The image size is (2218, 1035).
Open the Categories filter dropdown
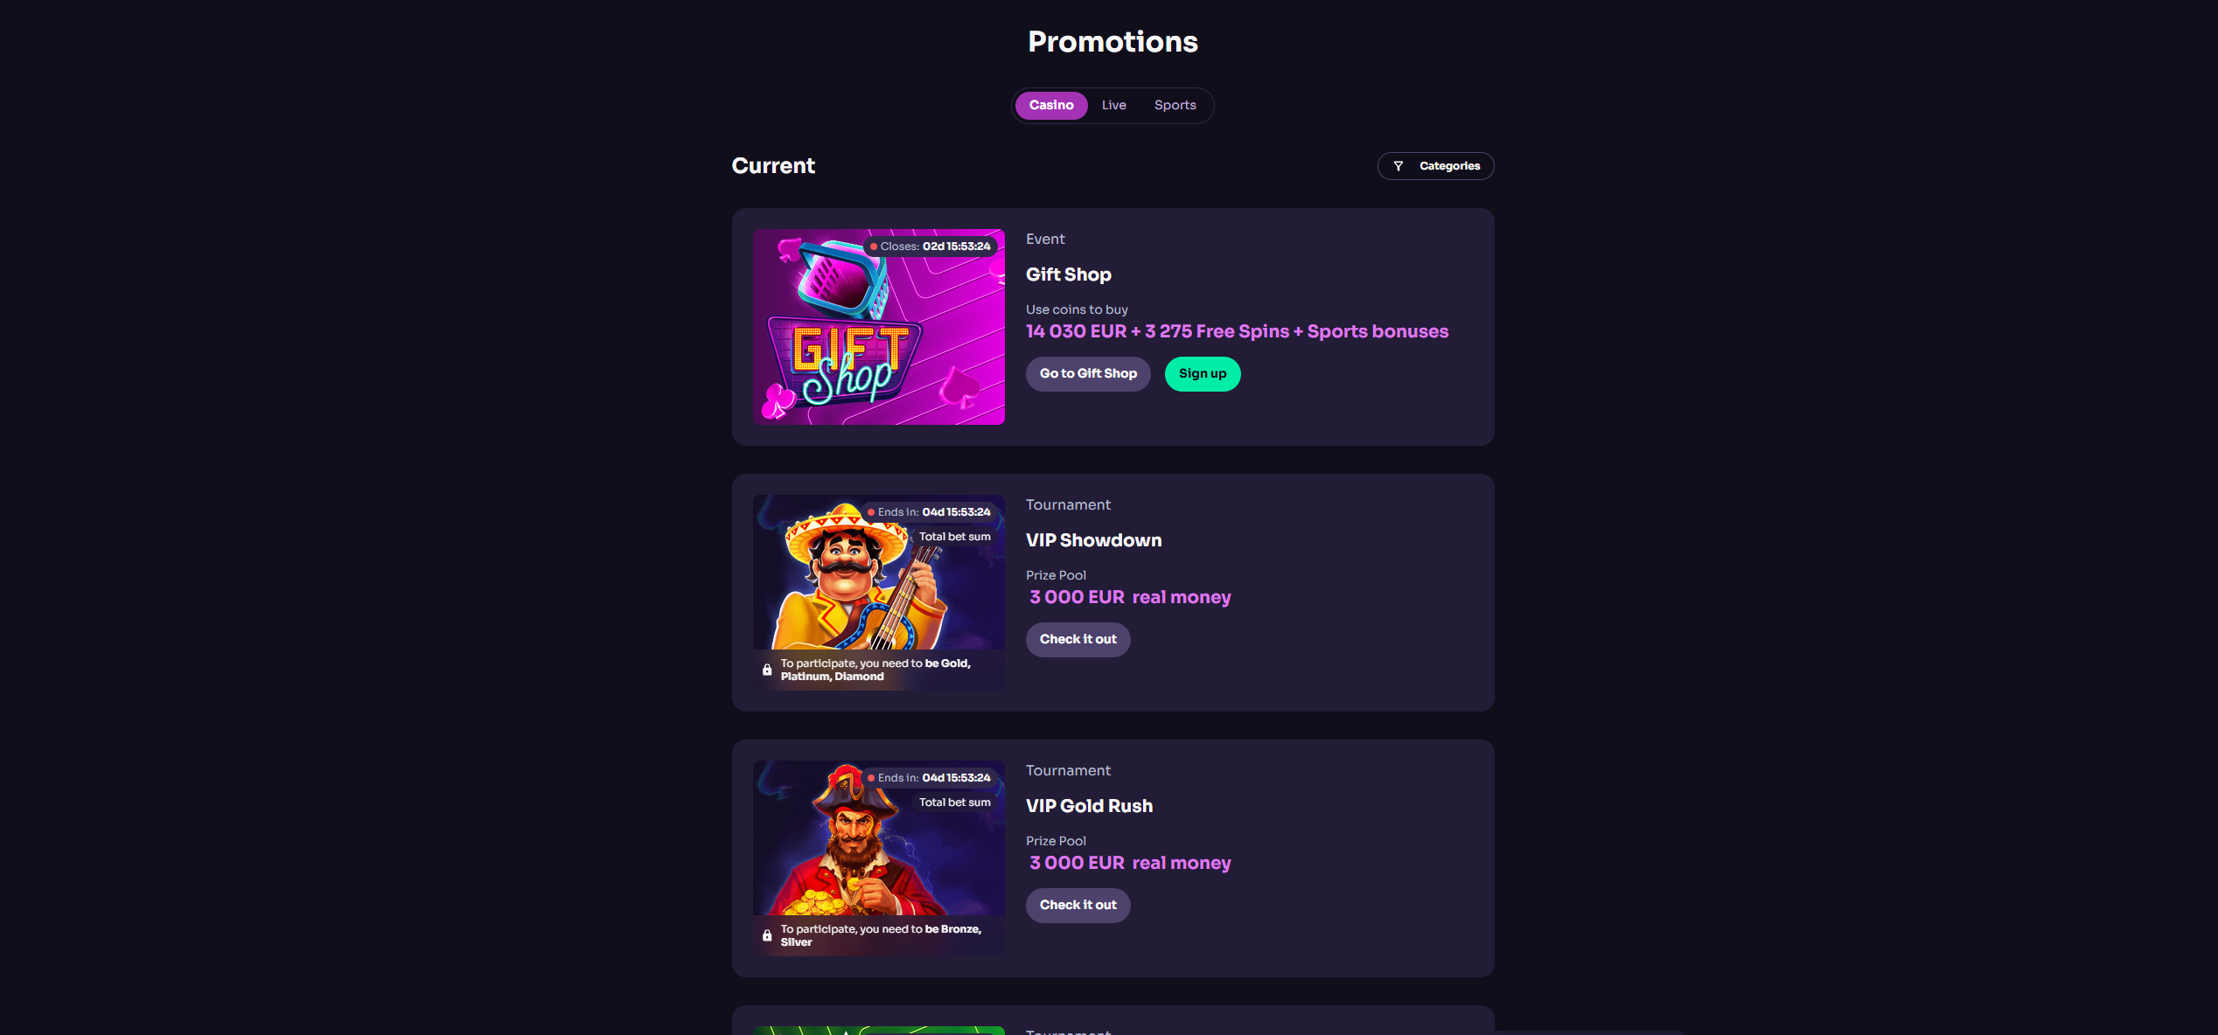1435,166
